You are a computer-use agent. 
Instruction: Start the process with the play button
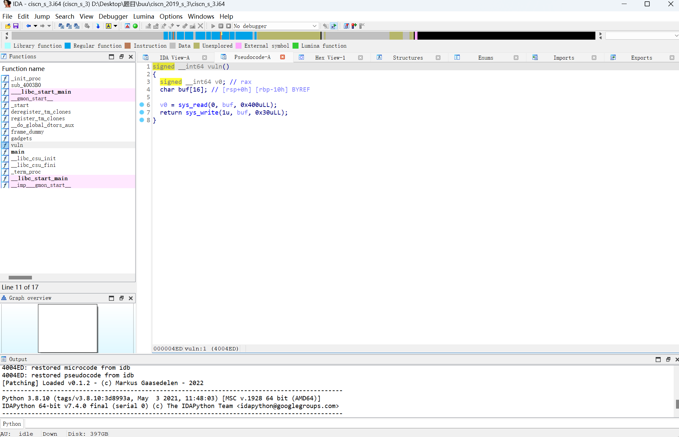[213, 26]
